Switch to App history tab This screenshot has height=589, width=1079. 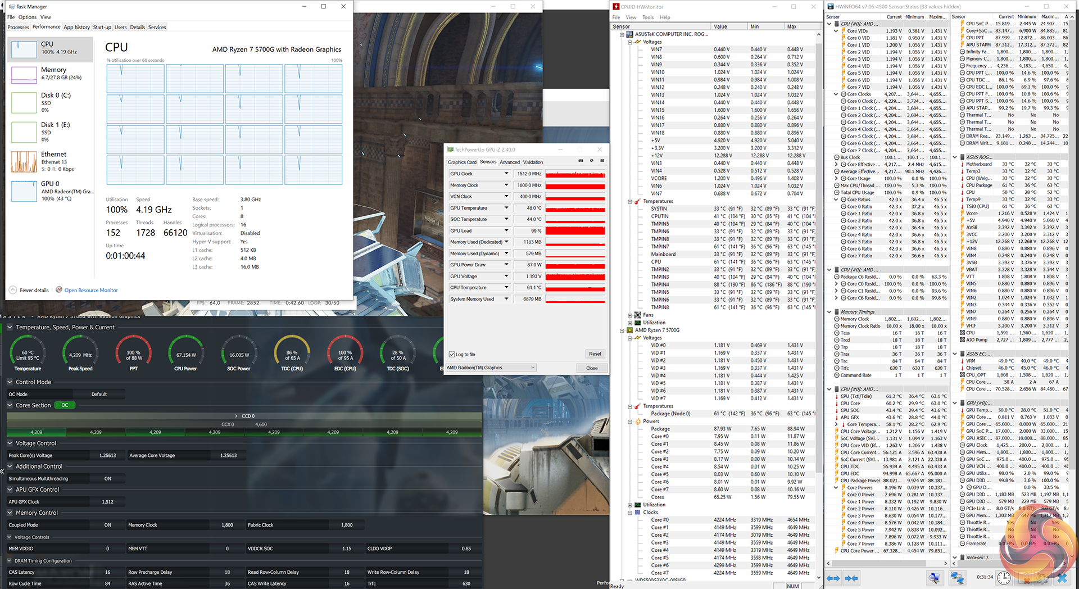[76, 27]
